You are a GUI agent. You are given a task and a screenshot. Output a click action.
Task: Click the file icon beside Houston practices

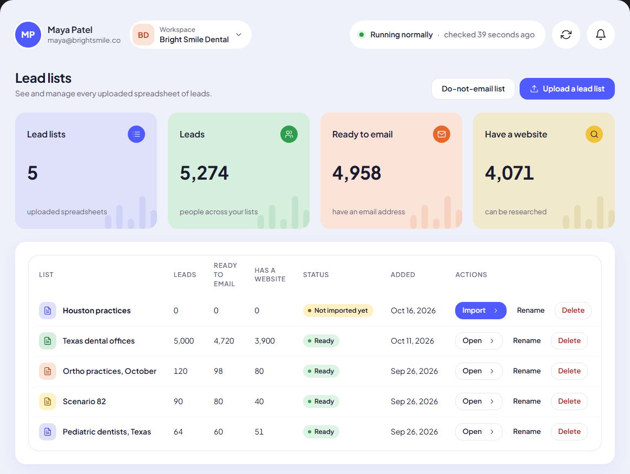coord(48,311)
